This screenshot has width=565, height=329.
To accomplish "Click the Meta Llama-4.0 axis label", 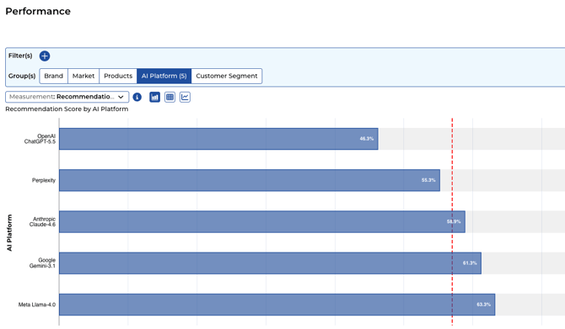I will tap(37, 305).
